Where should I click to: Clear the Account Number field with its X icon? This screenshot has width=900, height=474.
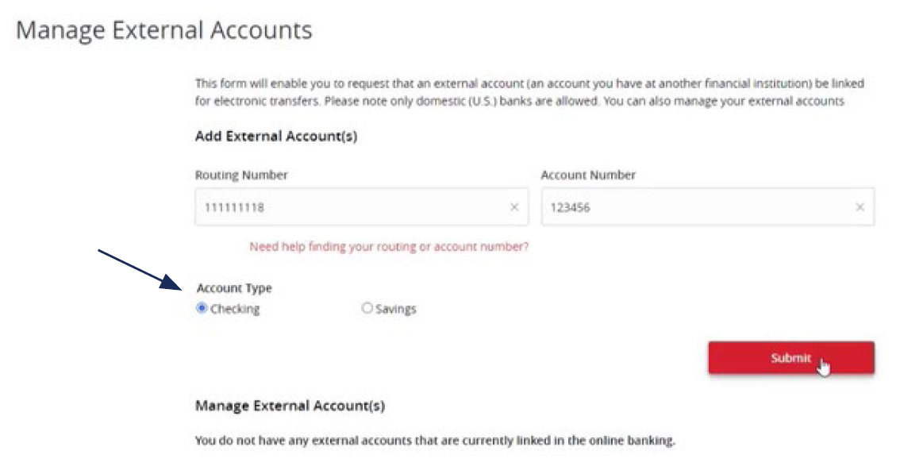[860, 207]
